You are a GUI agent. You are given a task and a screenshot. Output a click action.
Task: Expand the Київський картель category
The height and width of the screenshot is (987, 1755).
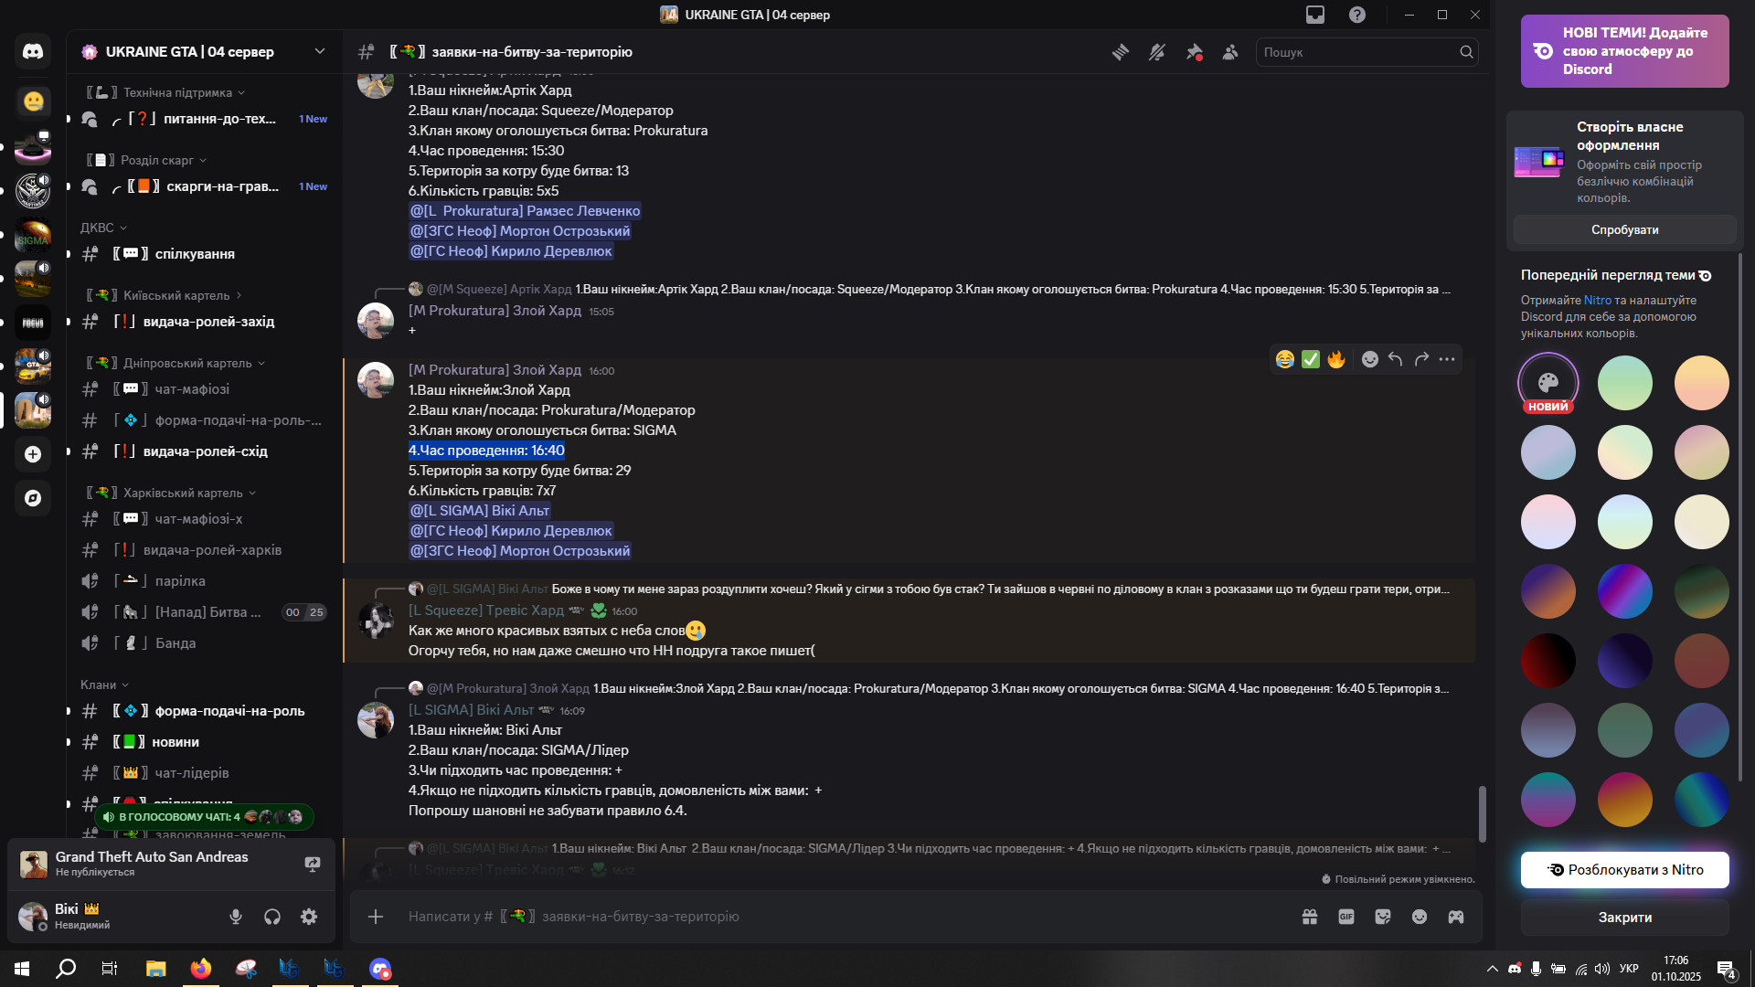165,295
